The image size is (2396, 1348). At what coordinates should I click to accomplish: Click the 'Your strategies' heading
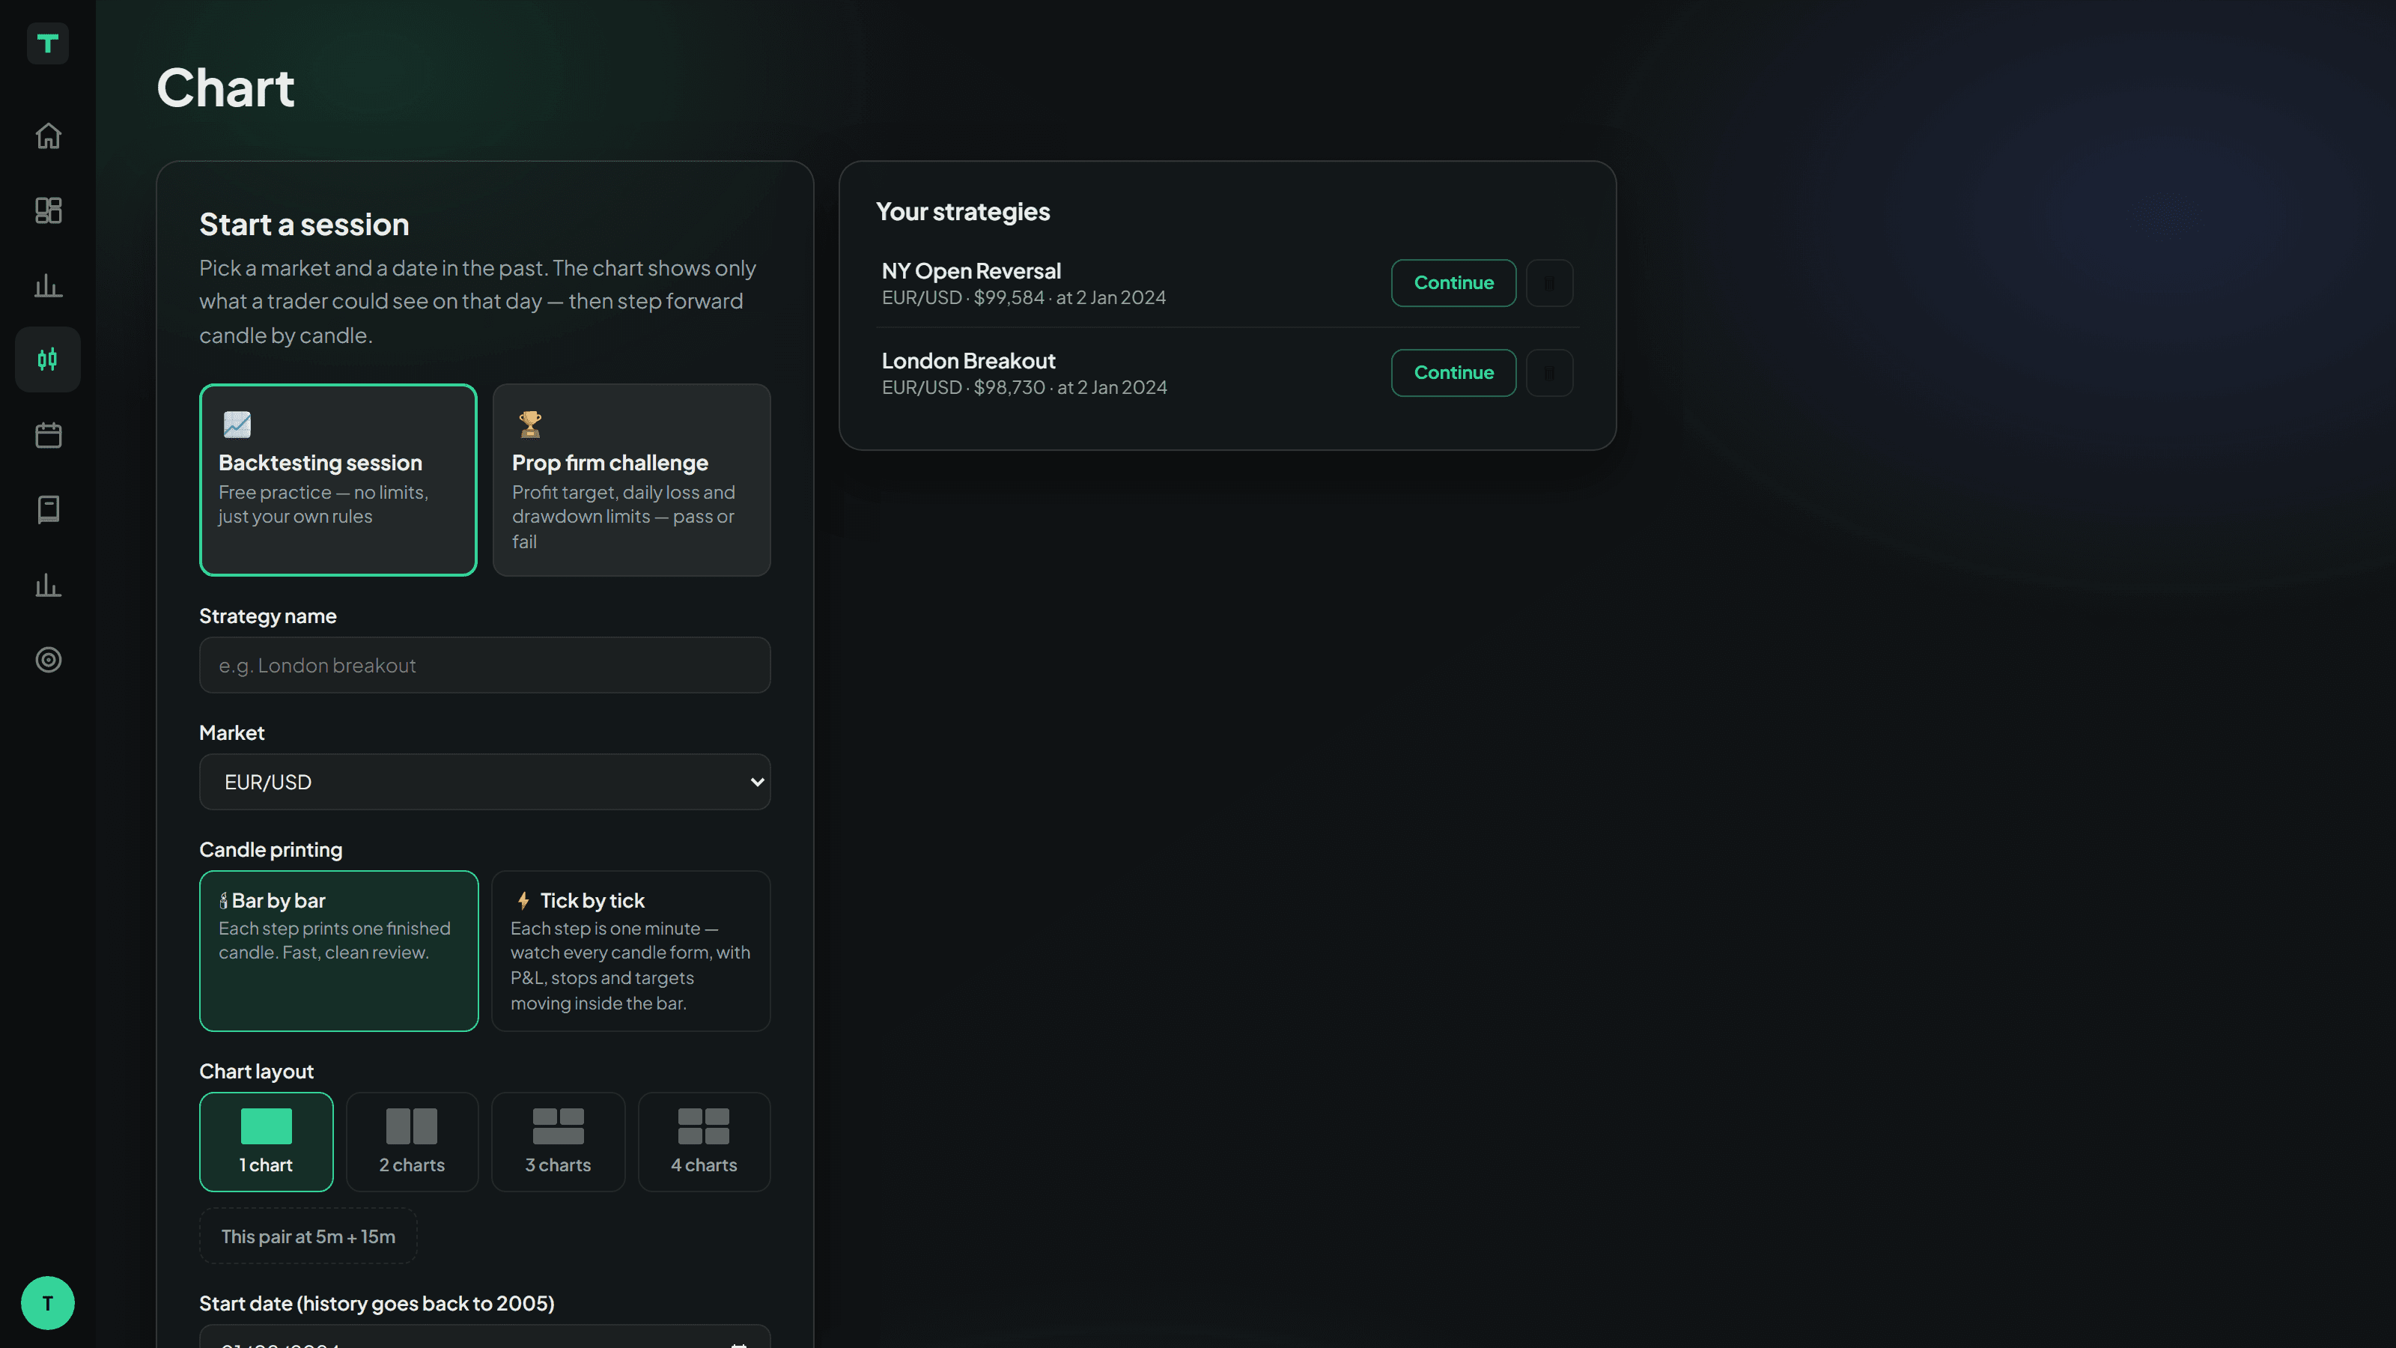pyautogui.click(x=963, y=212)
